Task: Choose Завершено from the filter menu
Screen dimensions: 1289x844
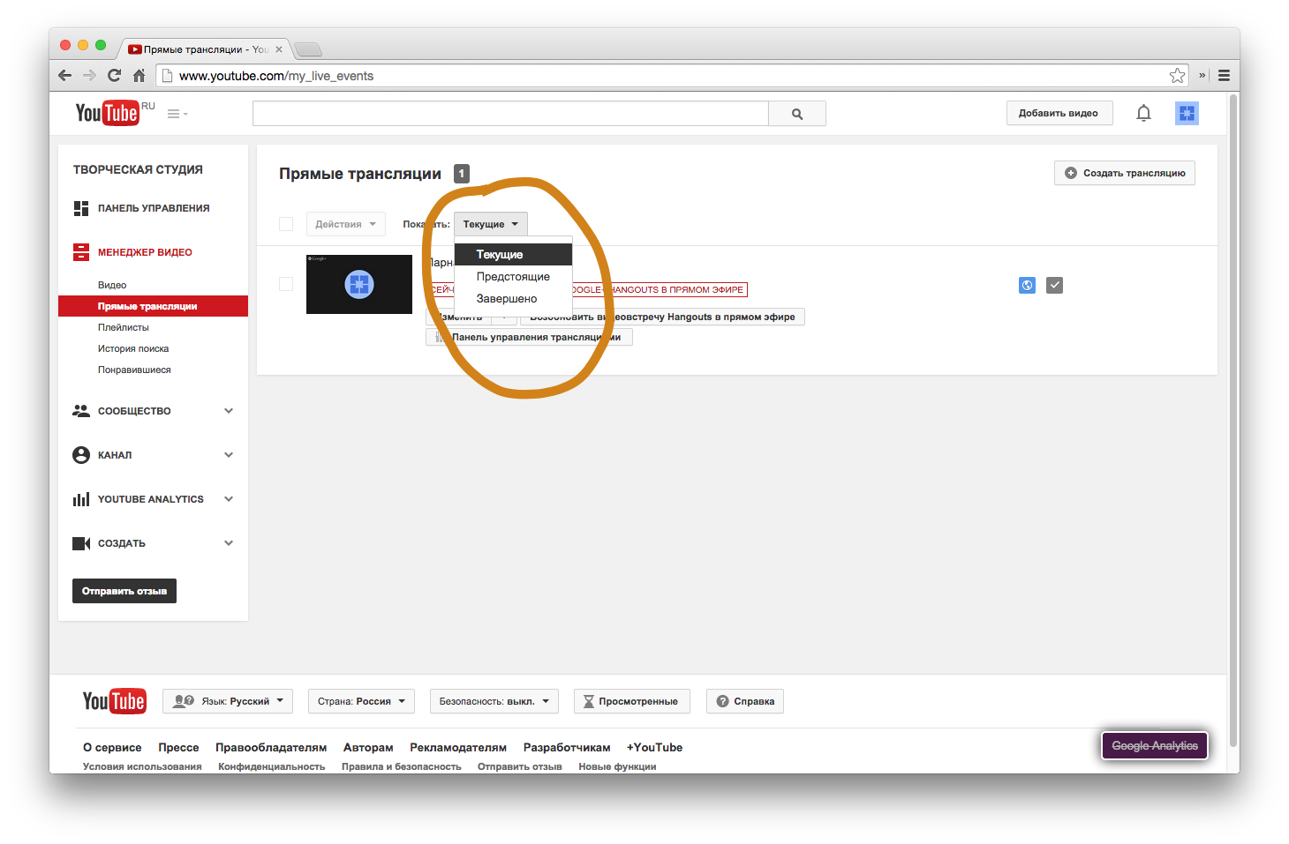Action: coord(507,299)
